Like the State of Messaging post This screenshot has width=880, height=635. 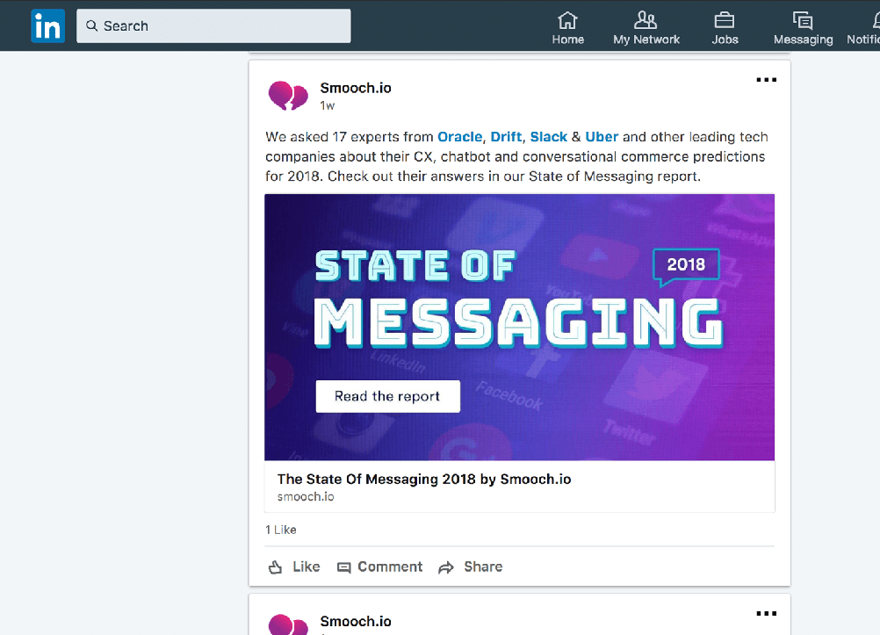pos(294,566)
